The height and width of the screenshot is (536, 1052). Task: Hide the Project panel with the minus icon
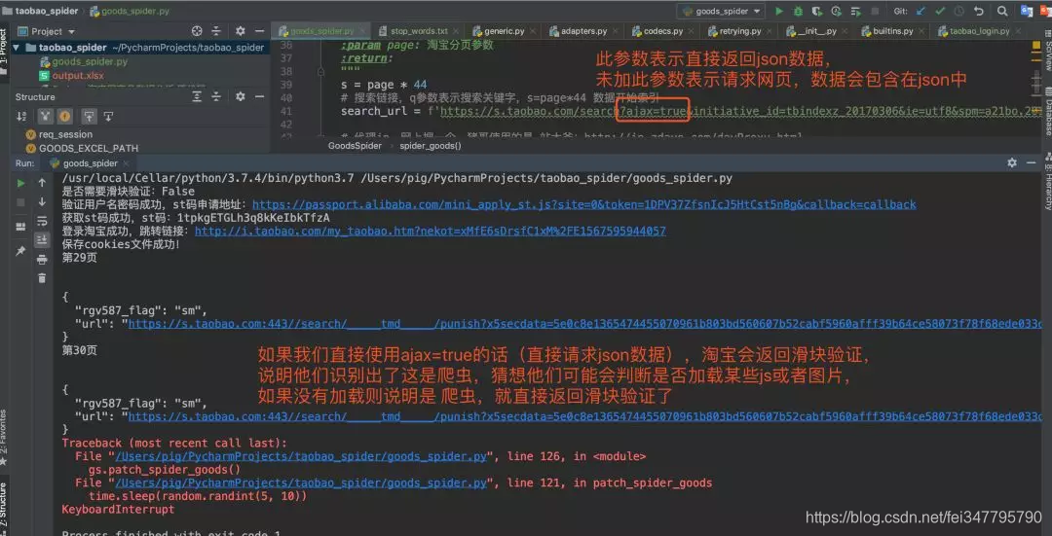point(259,31)
